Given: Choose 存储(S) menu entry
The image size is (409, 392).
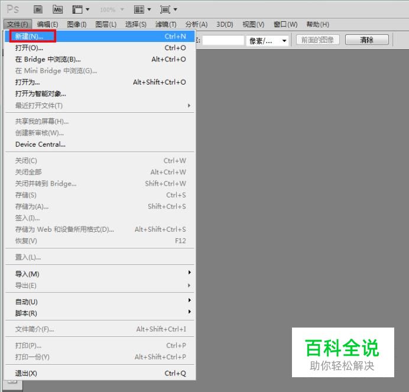Looking at the screenshot, I should (100, 195).
